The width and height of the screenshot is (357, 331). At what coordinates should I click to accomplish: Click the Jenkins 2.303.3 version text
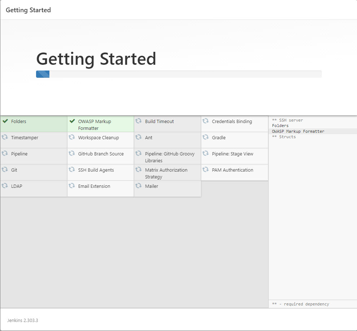(23, 320)
